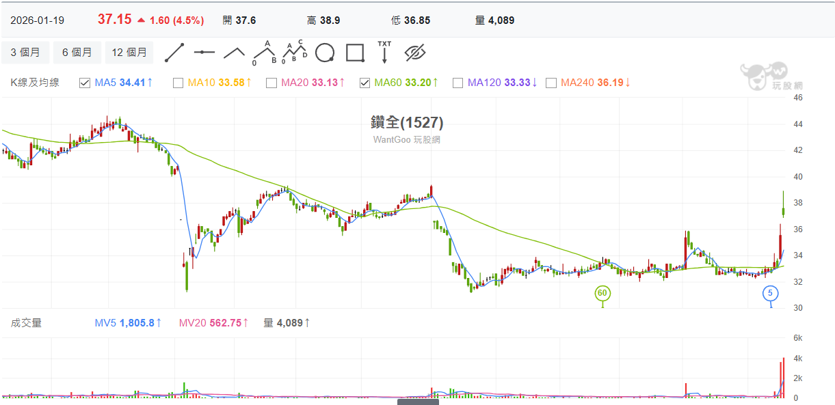Enable the MA20 moving average checkbox

tap(271, 83)
